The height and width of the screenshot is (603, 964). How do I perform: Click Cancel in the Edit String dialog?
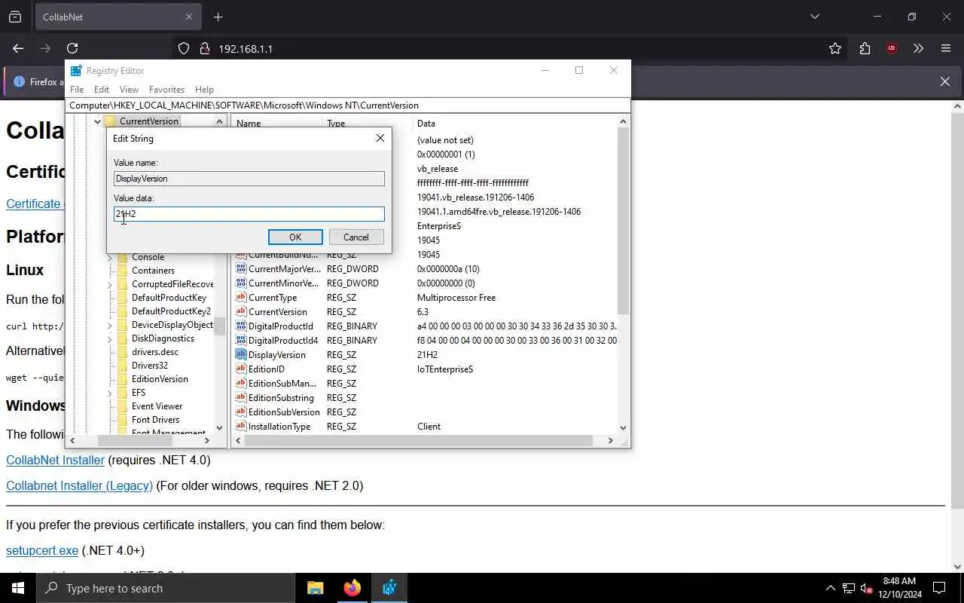click(356, 237)
